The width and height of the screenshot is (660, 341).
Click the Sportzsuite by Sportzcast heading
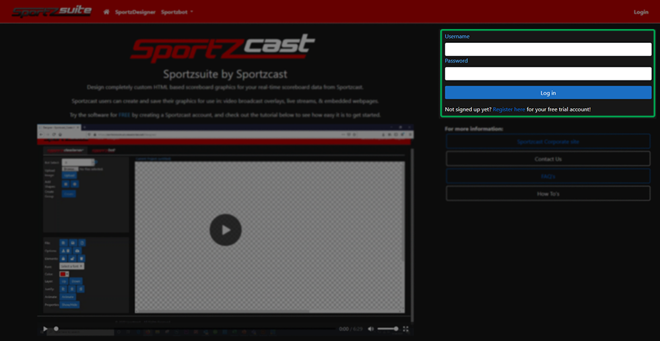pos(225,75)
